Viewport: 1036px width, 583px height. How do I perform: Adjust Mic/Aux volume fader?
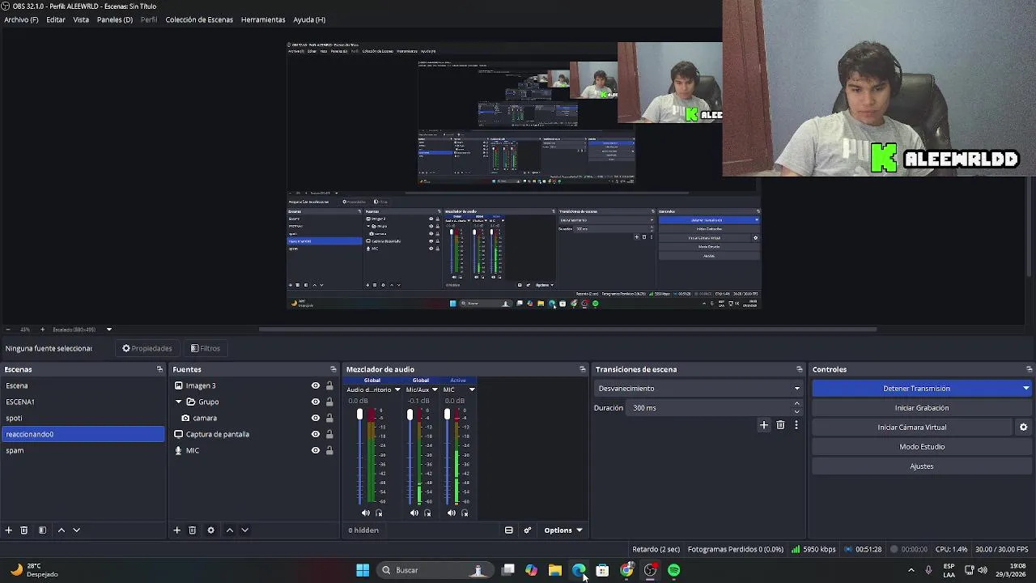coord(410,415)
